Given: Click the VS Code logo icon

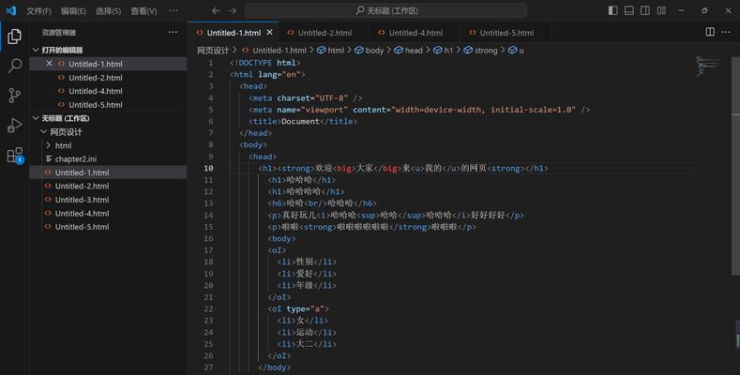Looking at the screenshot, I should point(10,10).
